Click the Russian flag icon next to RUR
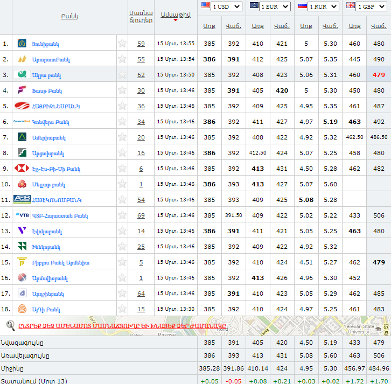The image size is (391, 384). coord(303,5)
